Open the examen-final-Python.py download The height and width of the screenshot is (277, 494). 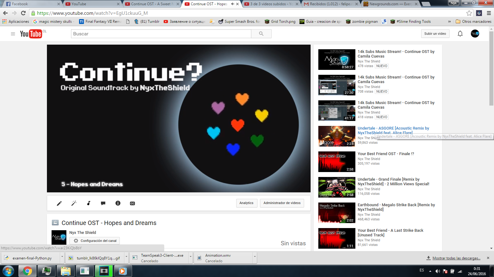point(31,258)
